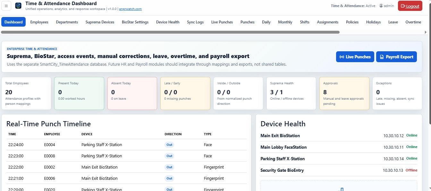View the Sync Logs tab
Image resolution: width=431 pixels, height=191 pixels.
point(195,22)
